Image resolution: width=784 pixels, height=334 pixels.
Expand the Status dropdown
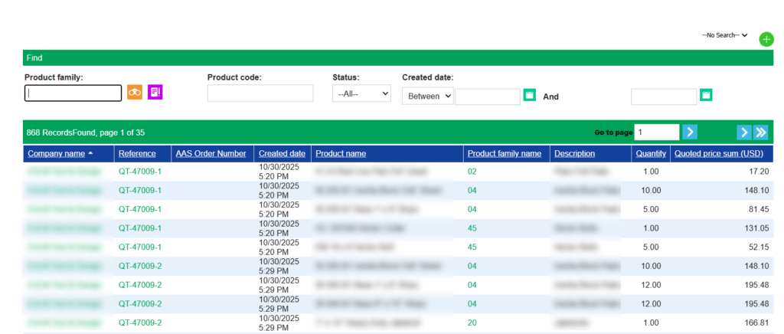(361, 93)
